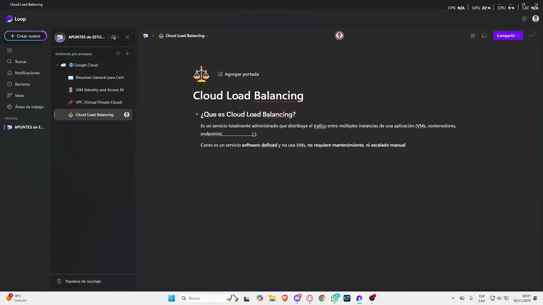Open settings via the gear icon
Image resolution: width=543 pixels, height=305 pixels.
[524, 19]
